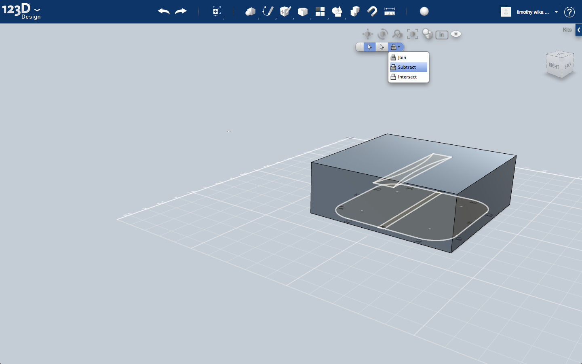582x364 pixels.
Task: Select the source body arrow button
Action: tap(382, 47)
